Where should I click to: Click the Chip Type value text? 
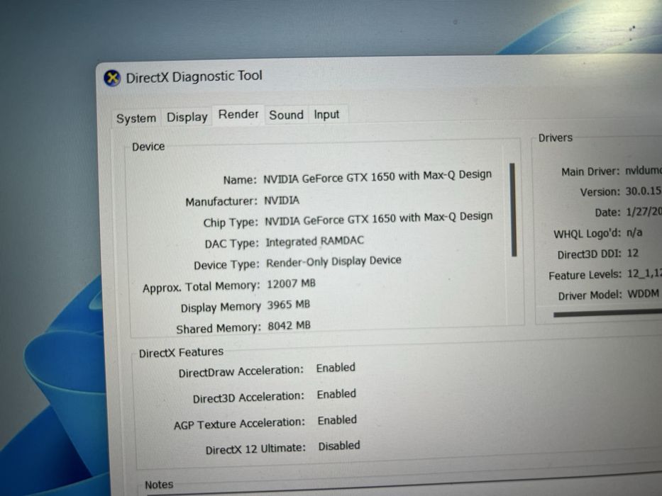coord(379,218)
